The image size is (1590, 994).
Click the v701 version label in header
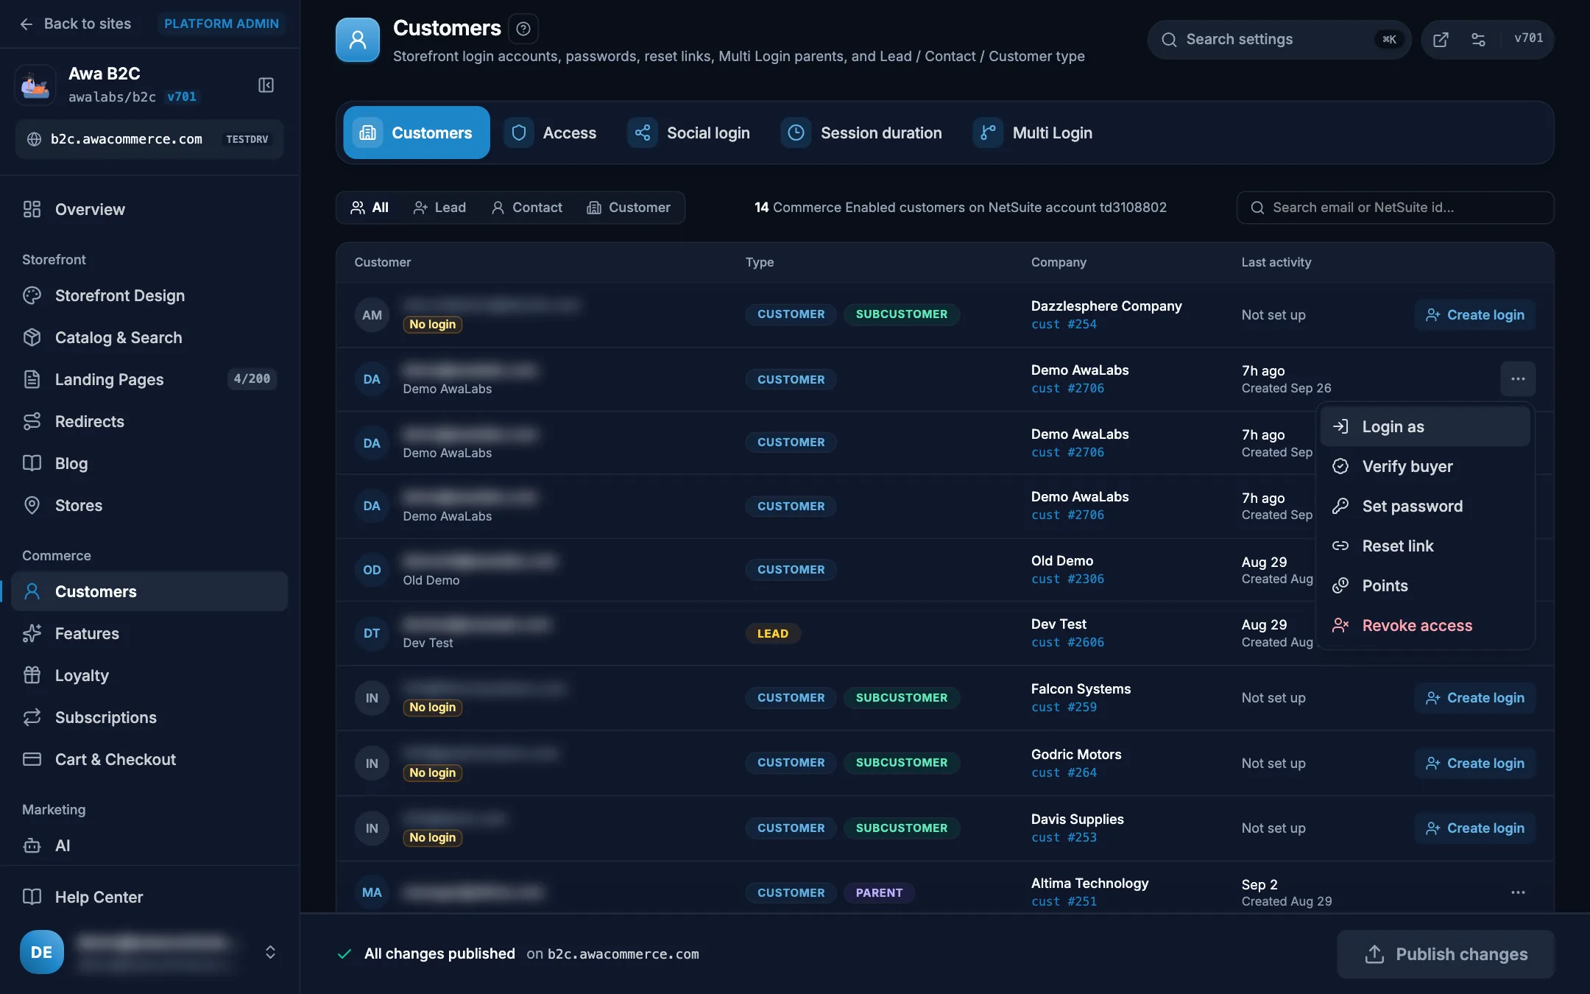[x=1528, y=38]
